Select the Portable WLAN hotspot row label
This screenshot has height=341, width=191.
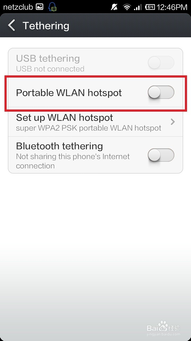(69, 93)
